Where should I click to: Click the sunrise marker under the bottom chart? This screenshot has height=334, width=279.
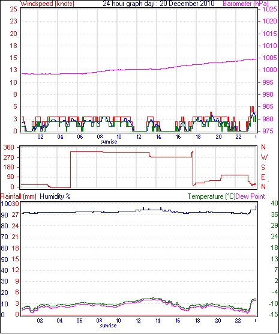tap(109, 326)
